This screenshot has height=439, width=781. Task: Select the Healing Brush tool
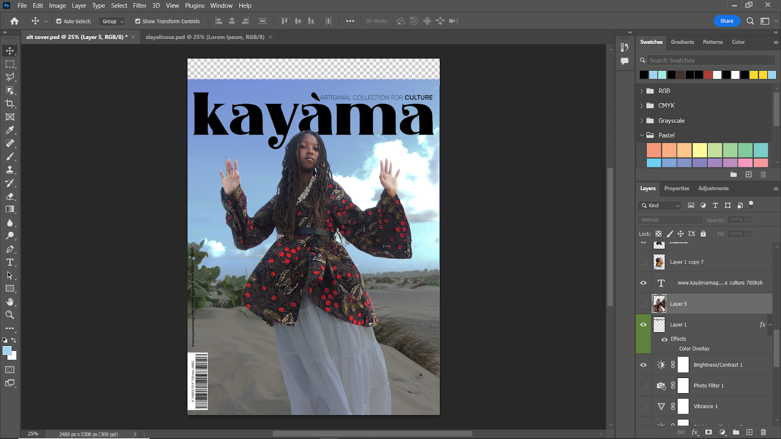tap(10, 143)
